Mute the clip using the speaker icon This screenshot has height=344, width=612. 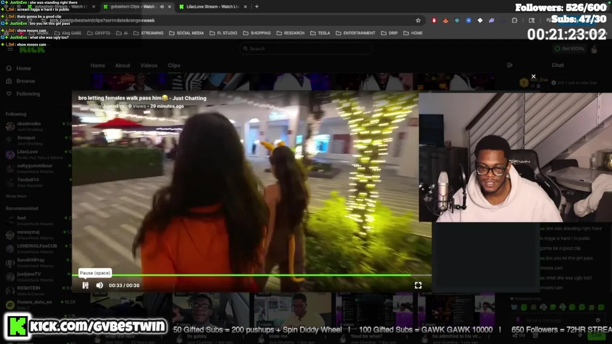tap(99, 285)
